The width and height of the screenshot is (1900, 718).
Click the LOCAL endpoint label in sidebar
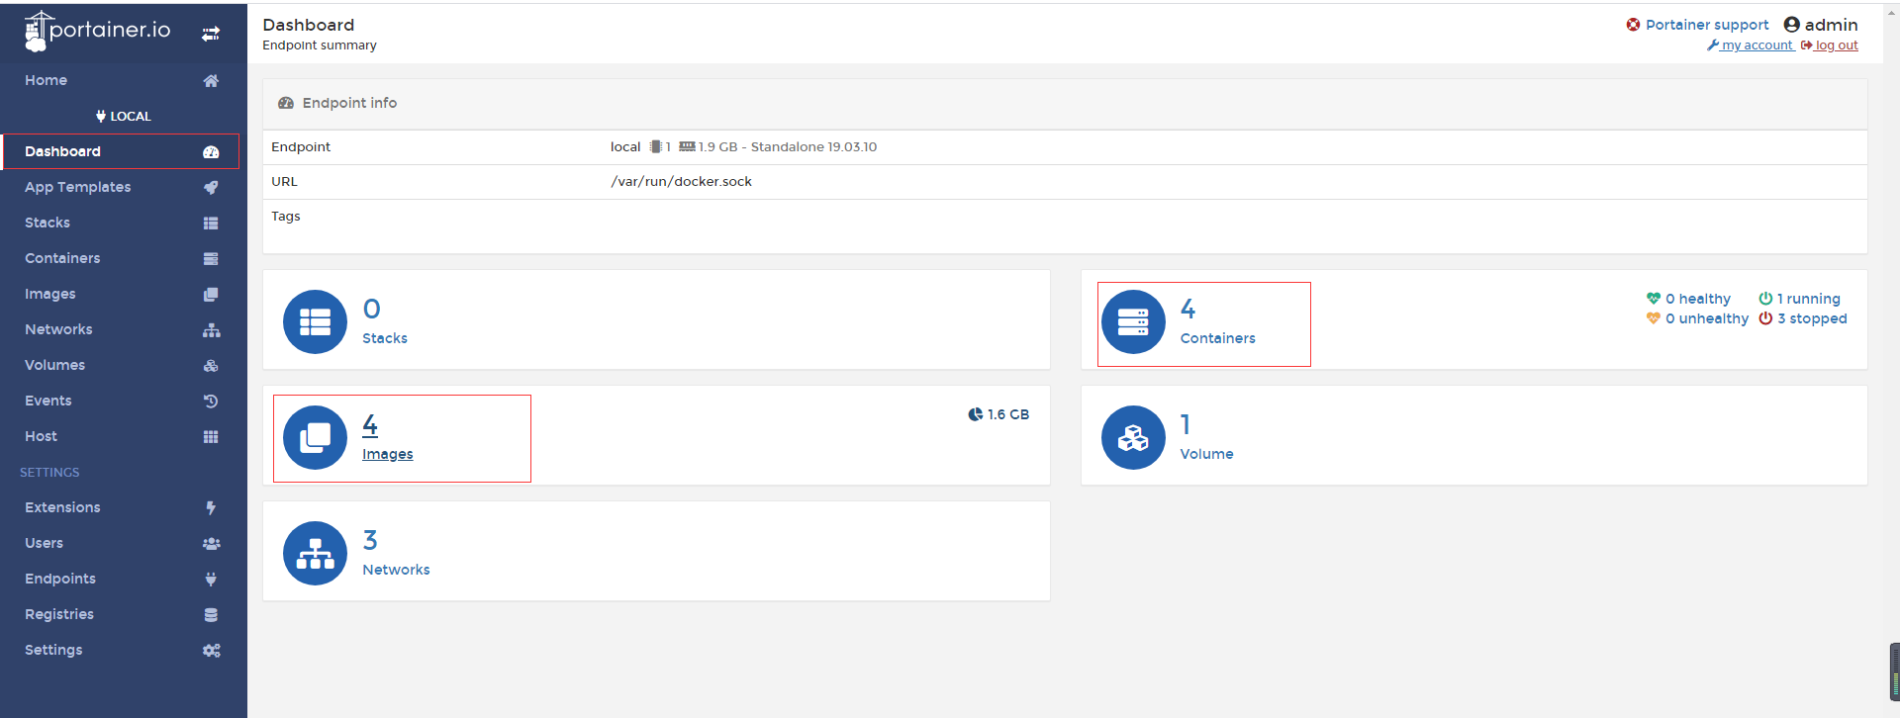[x=124, y=117]
